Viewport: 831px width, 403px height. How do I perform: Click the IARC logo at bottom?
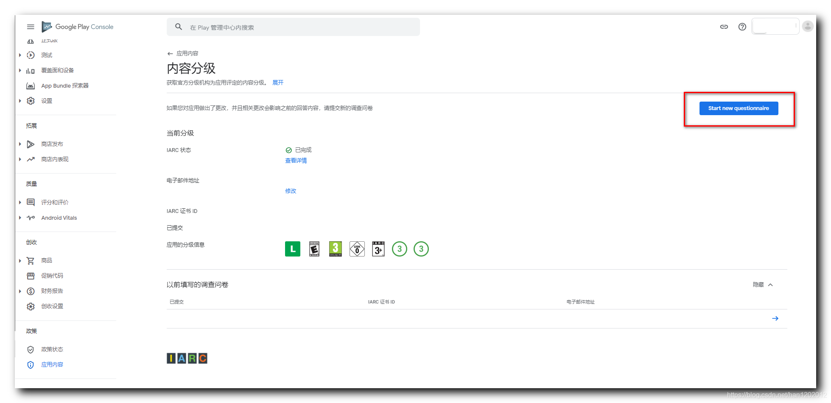point(187,359)
